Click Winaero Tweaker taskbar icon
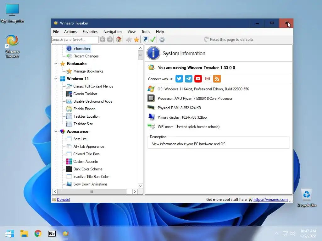 (66, 233)
